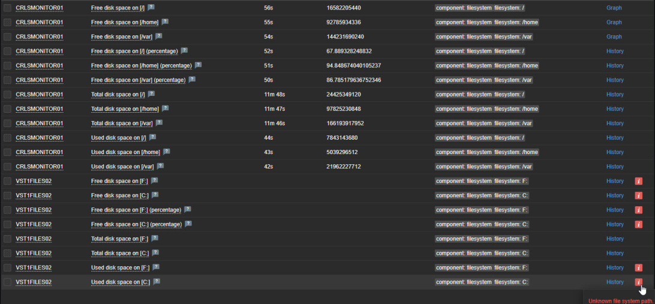655x304 pixels.
Task: Open VST1FILES02 host link in Total disk space [F:] row
Action: (34, 239)
